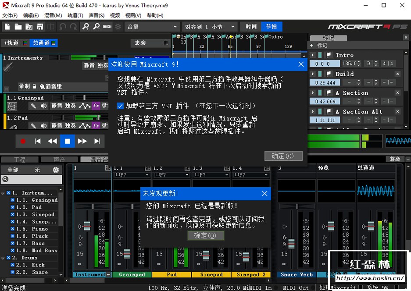
Task: Open the automation icon on the Grainpad track
Action: tap(84, 106)
